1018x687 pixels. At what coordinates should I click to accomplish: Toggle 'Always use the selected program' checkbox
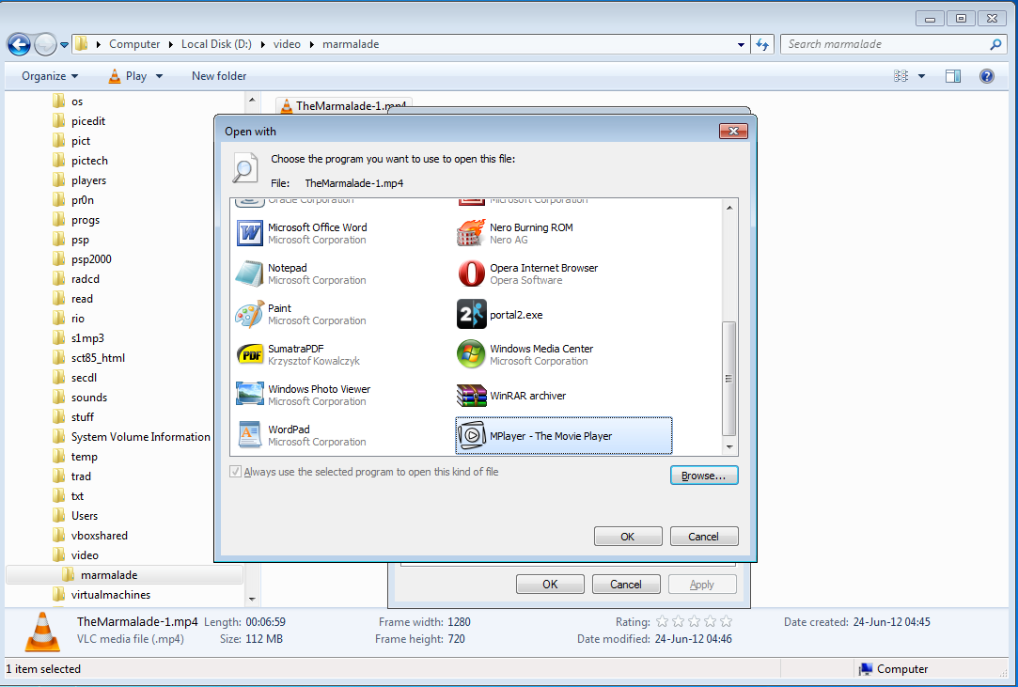236,472
